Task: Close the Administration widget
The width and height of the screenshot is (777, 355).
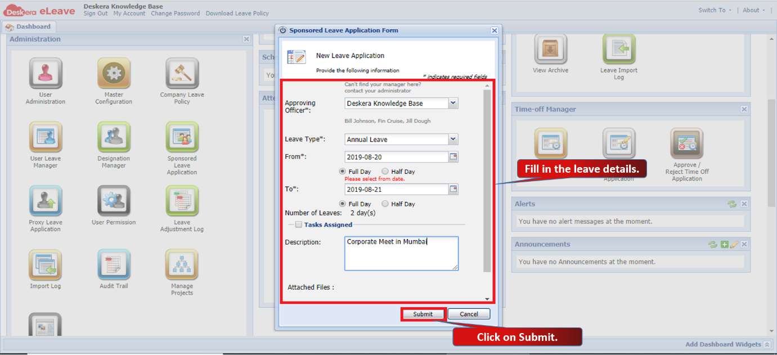Action: 246,39
